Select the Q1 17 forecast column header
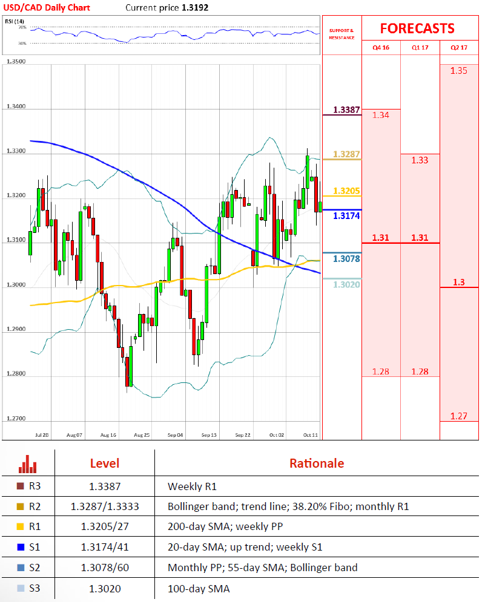Image resolution: width=485 pixels, height=602 pixels. coord(420,48)
